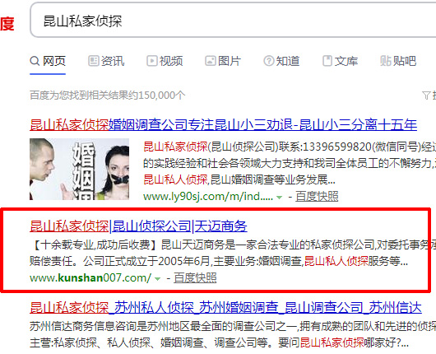Click the 知道 question mark icon
Viewport: 436px width, 354px height.
click(269, 61)
